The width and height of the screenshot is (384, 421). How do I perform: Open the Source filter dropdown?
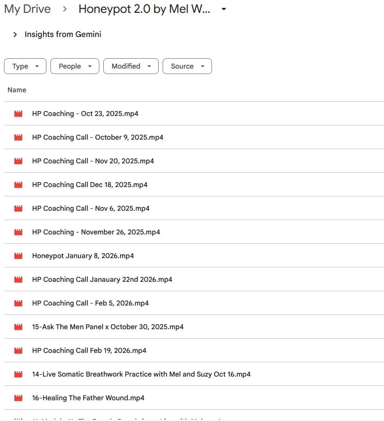click(187, 66)
